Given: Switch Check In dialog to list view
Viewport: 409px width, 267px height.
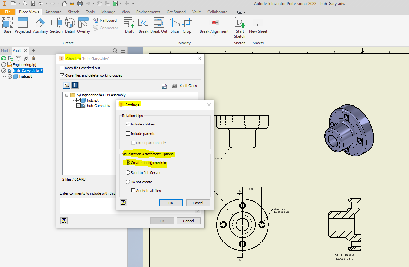Looking at the screenshot, I should click(x=75, y=85).
